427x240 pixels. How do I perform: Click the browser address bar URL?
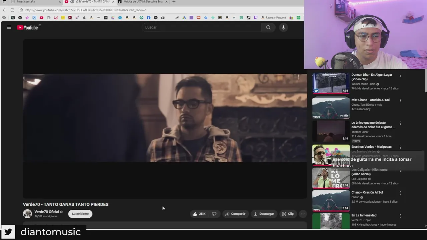pyautogui.click(x=86, y=10)
